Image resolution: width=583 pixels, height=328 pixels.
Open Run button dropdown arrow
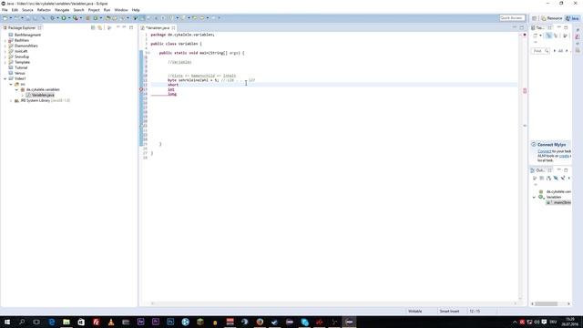69,18
